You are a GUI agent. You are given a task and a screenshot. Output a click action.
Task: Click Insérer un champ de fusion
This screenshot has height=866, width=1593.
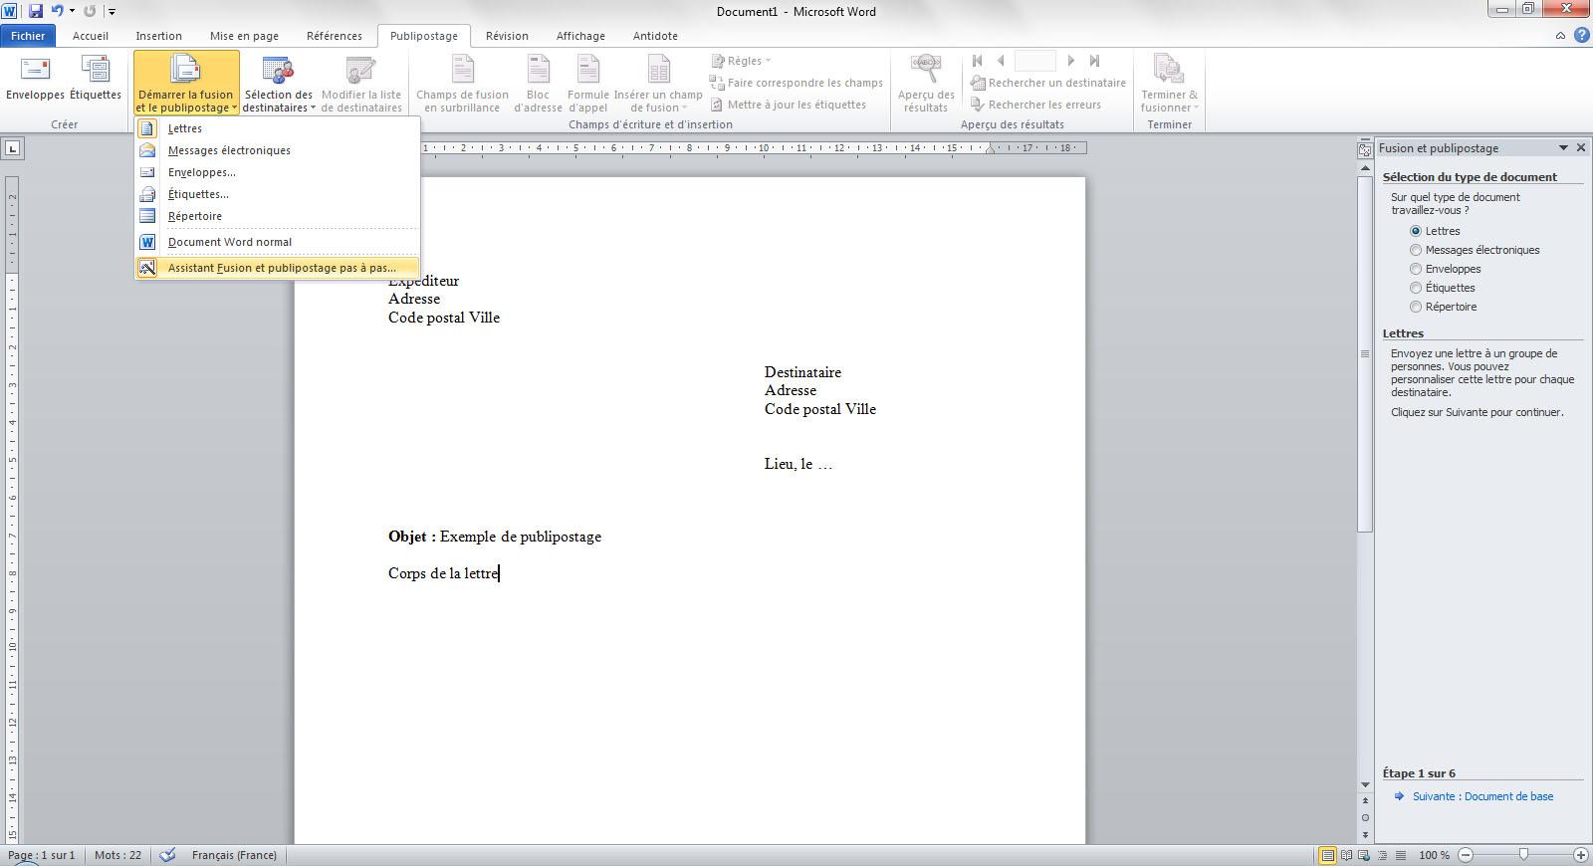[658, 84]
